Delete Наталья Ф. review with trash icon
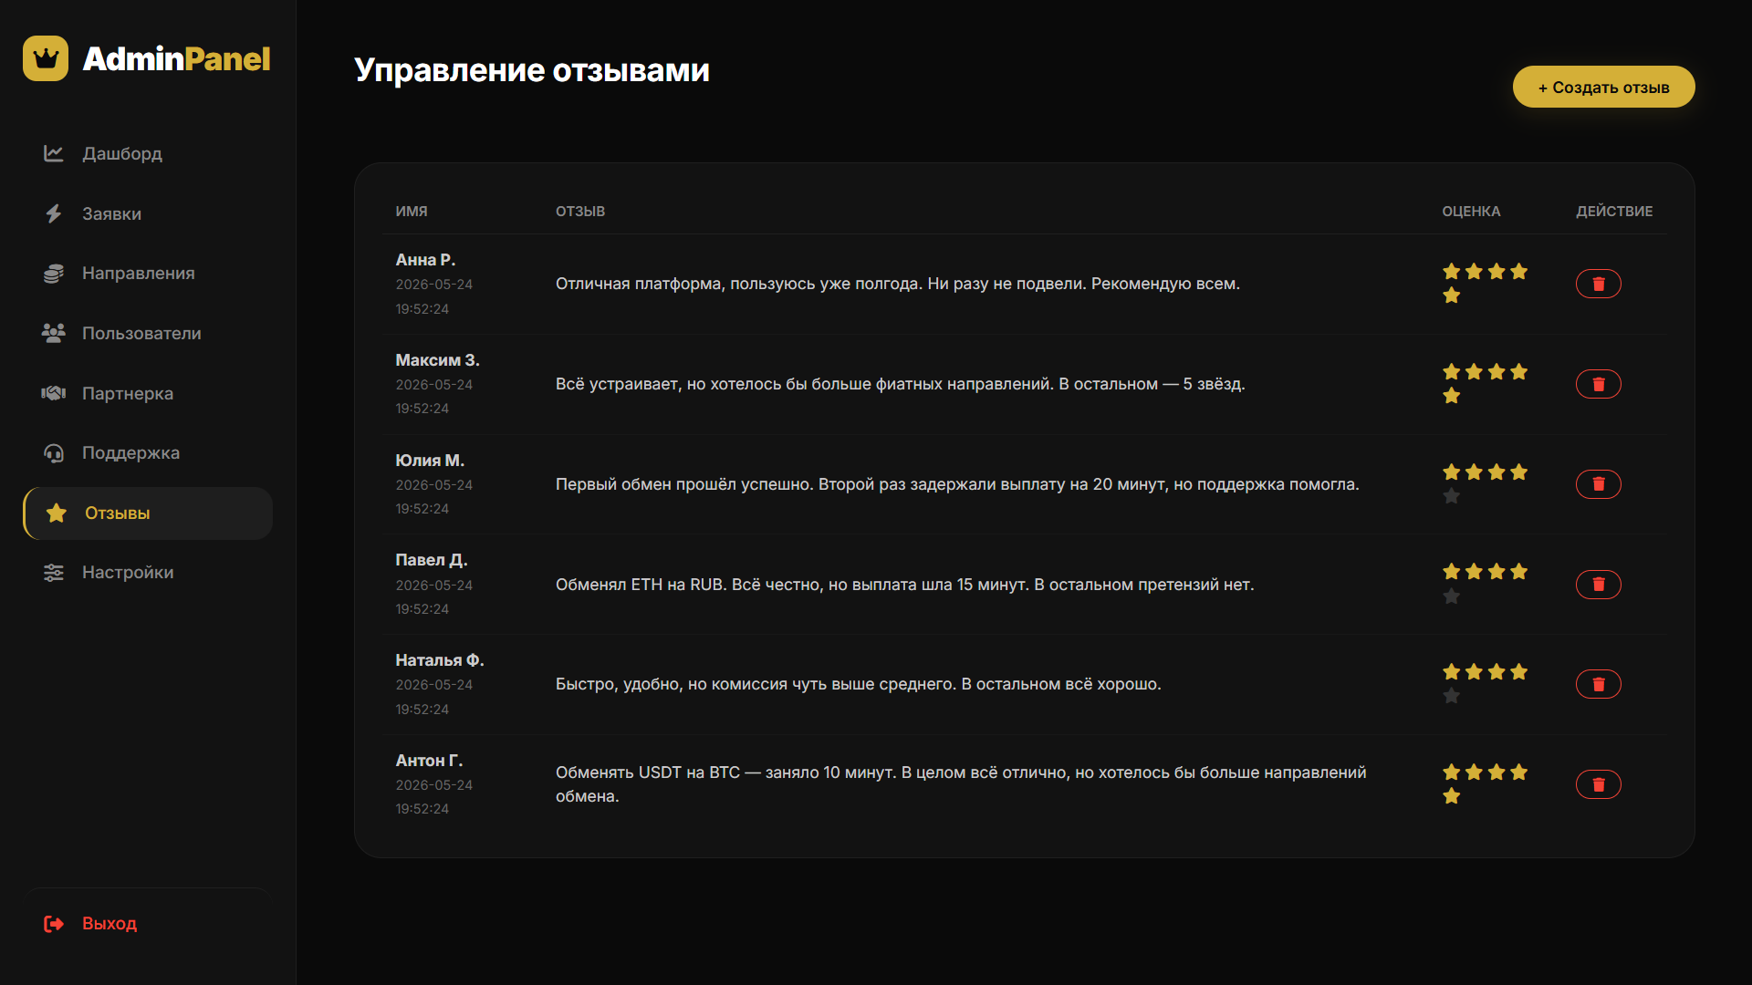1752x985 pixels. pyautogui.click(x=1599, y=684)
